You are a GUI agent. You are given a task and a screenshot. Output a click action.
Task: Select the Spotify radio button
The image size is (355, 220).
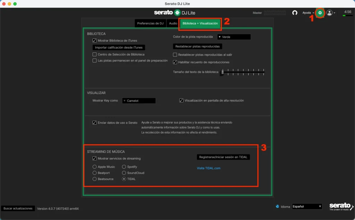click(124, 167)
